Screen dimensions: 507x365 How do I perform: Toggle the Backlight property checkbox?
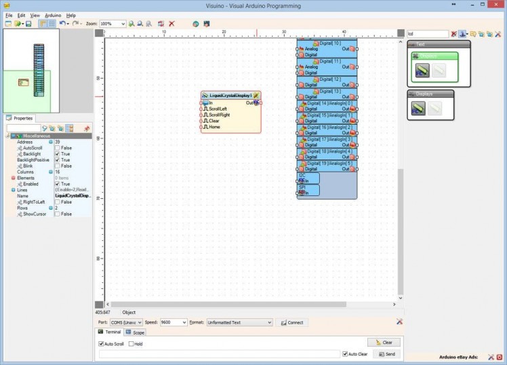click(58, 154)
